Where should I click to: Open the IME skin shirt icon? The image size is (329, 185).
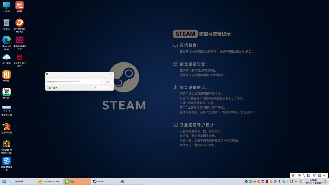pos(314,175)
